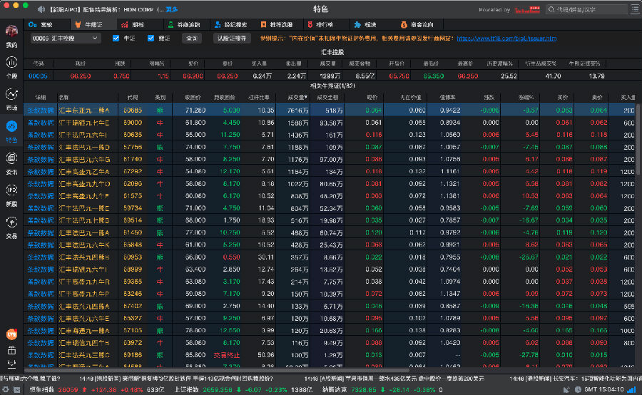
Task: Click the gift box icon in sidebar
Action: click(11, 350)
